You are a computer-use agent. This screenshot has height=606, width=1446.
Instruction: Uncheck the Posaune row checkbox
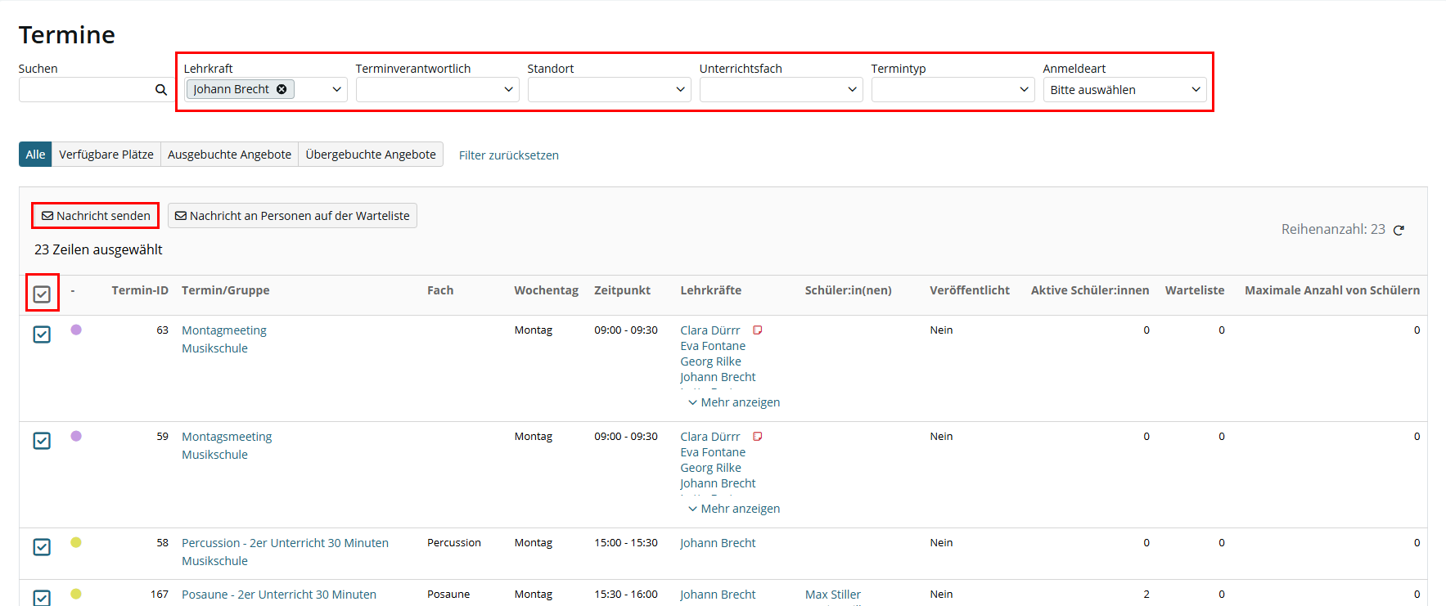click(x=42, y=598)
